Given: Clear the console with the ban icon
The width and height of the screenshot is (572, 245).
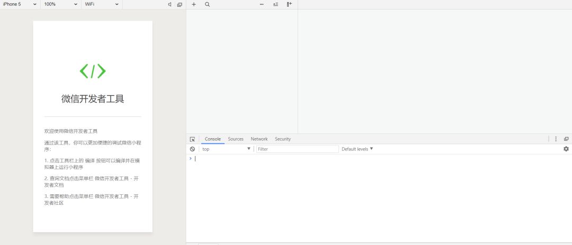Looking at the screenshot, I should pos(192,149).
